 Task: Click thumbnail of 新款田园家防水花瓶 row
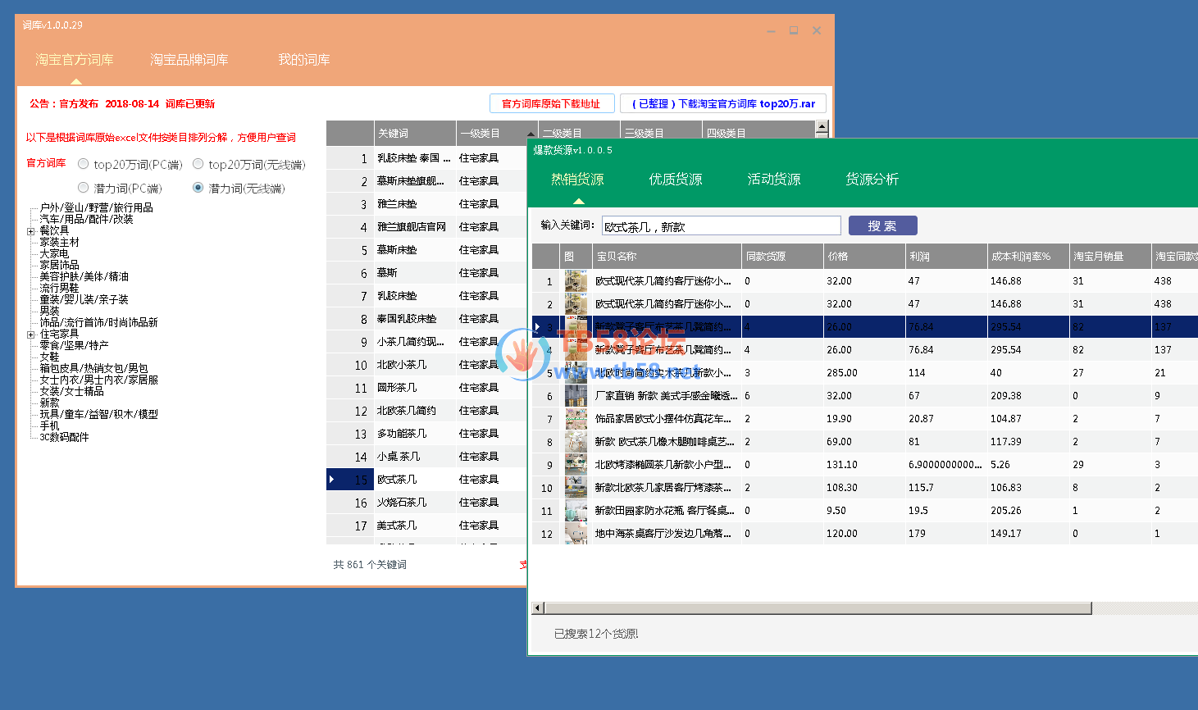pyautogui.click(x=576, y=511)
